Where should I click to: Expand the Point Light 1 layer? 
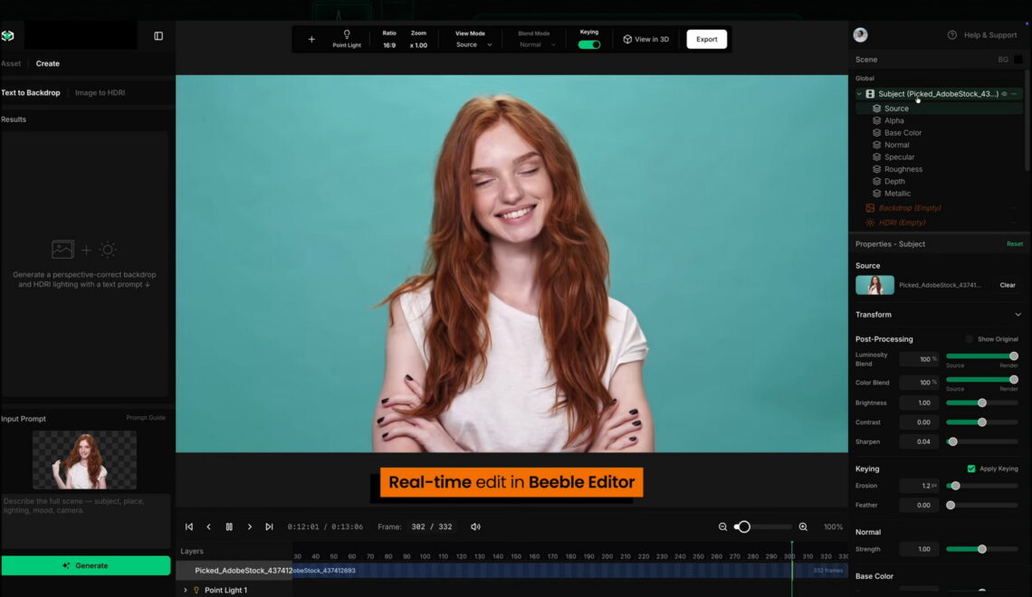(x=186, y=590)
